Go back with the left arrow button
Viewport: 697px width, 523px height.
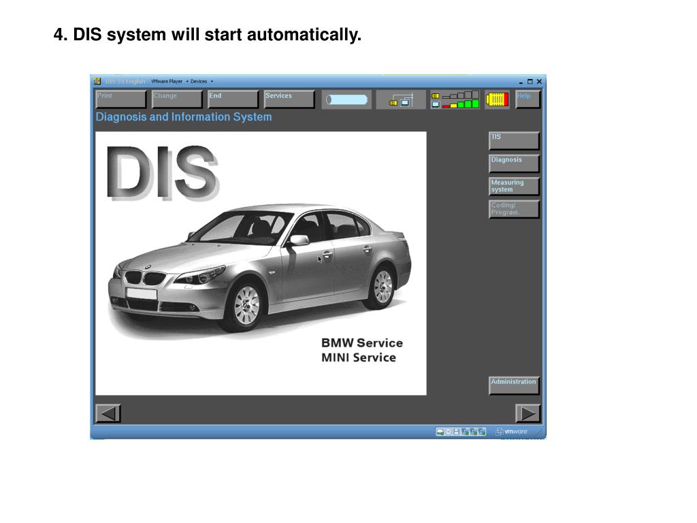click(108, 413)
